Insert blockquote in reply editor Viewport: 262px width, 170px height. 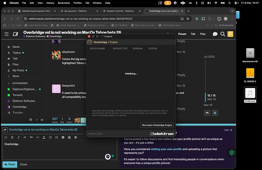click(x=31, y=137)
